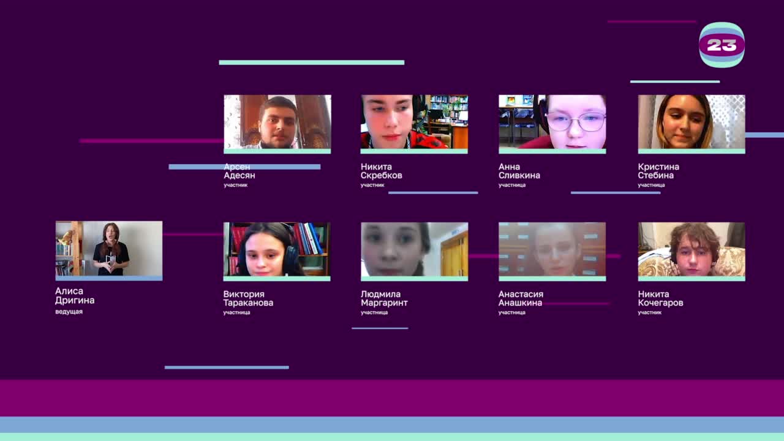Select the Алиса Дригина name caption

click(x=75, y=296)
